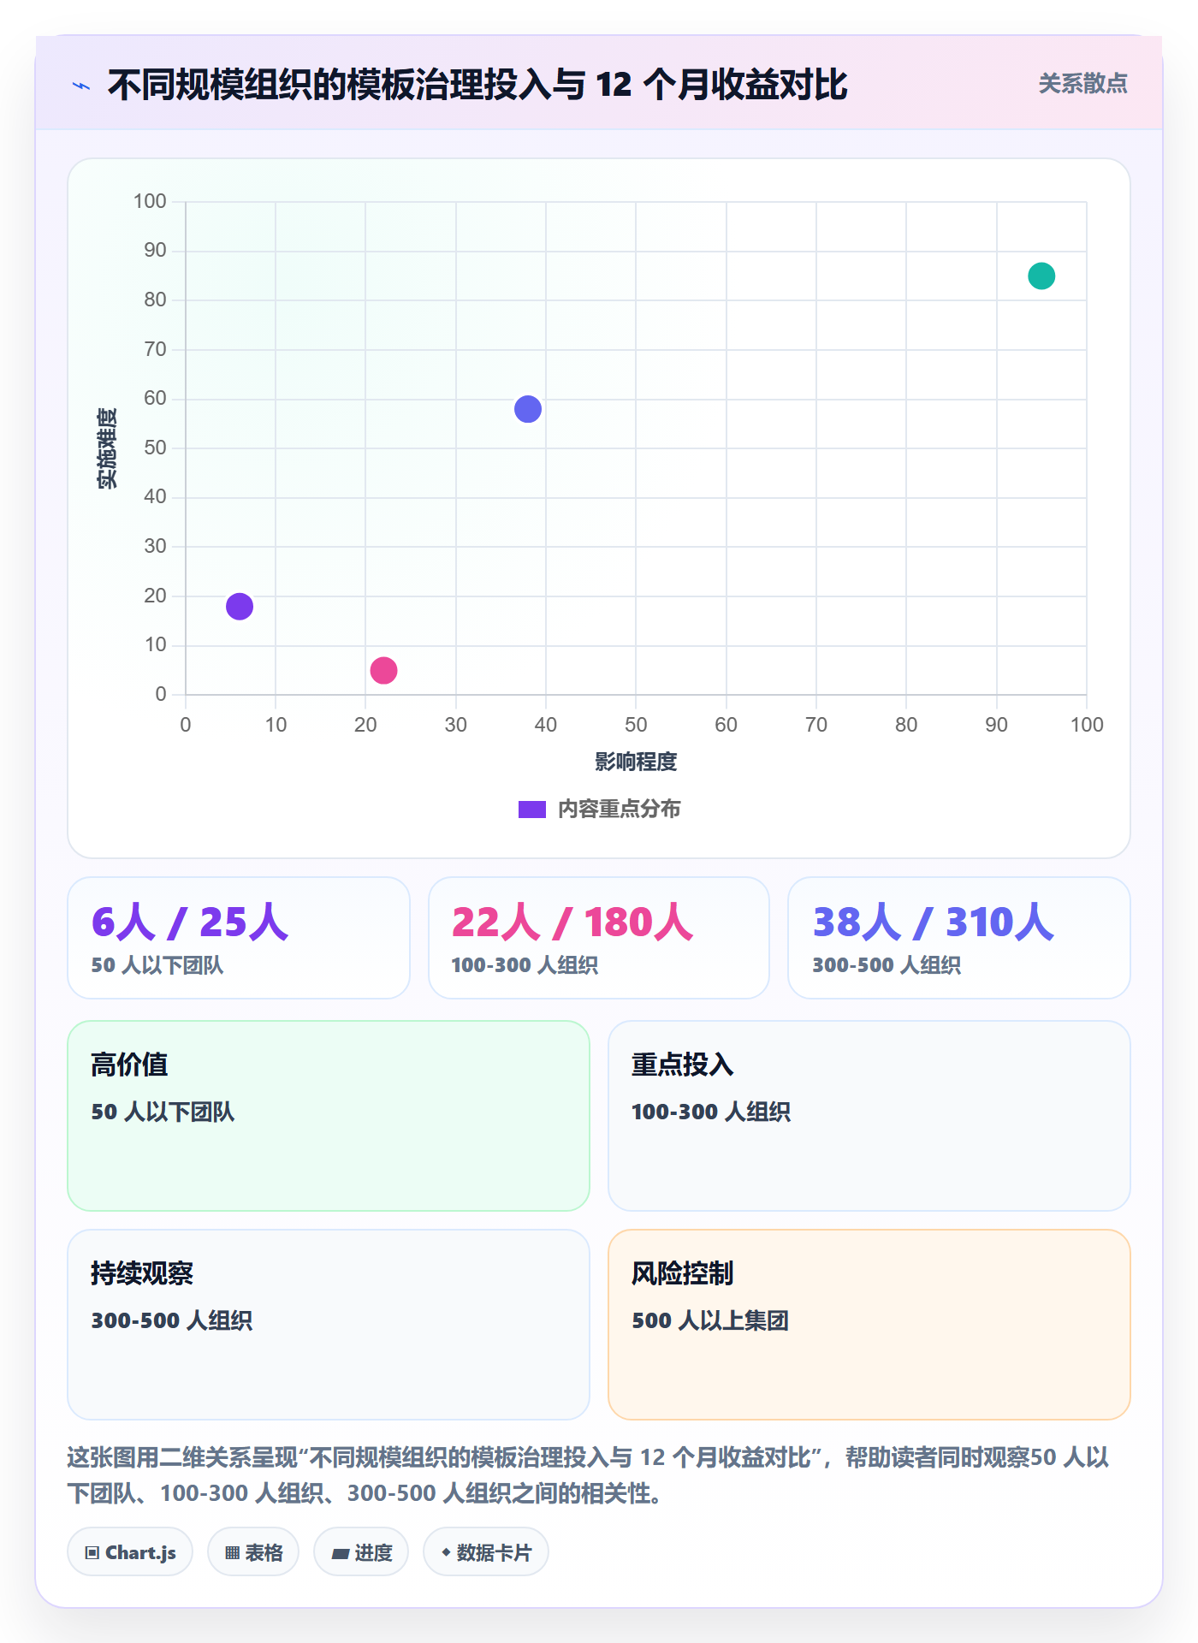Image resolution: width=1198 pixels, height=1643 pixels.
Task: Click the lightning bolt icon beside the title
Action: [x=81, y=86]
